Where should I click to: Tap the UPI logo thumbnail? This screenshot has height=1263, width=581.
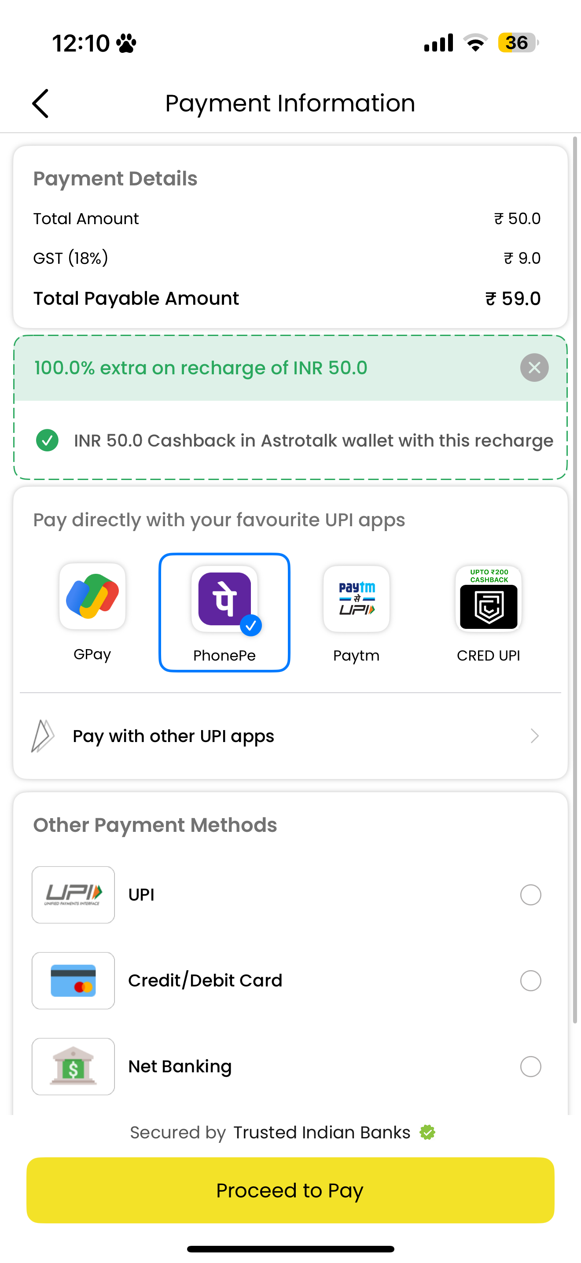click(x=74, y=895)
